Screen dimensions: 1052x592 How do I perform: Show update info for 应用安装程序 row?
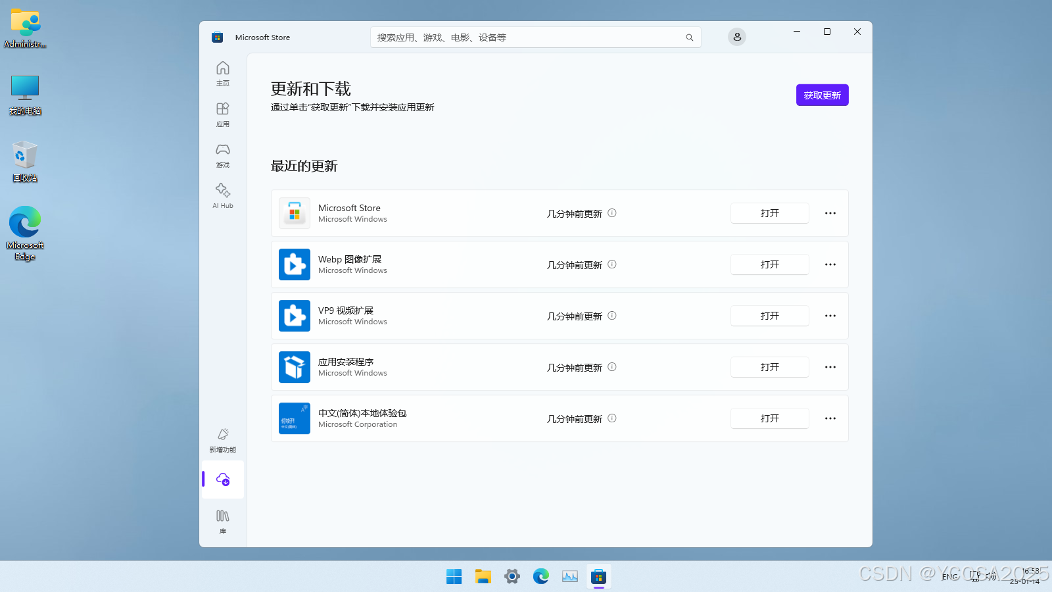click(x=612, y=367)
